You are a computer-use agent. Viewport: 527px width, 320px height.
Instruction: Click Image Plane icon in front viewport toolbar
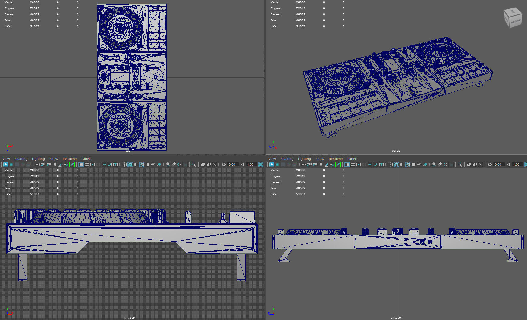pyautogui.click(x=60, y=165)
